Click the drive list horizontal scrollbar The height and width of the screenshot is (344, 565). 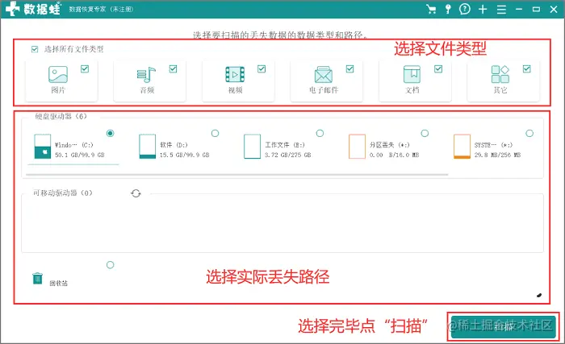[237, 175]
